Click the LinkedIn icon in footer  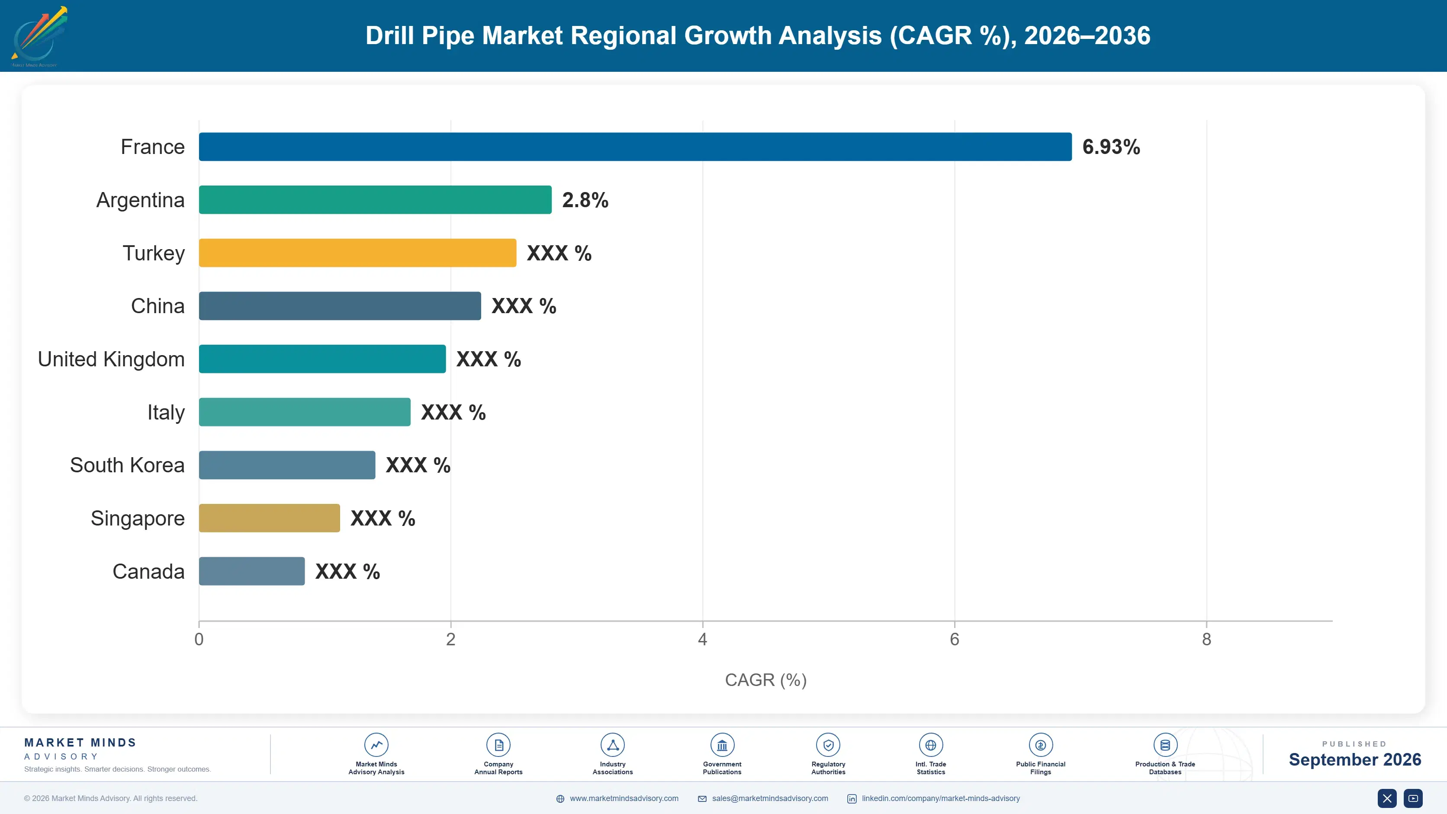(x=852, y=799)
